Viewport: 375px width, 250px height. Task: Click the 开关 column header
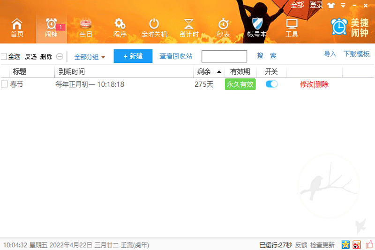(271, 72)
